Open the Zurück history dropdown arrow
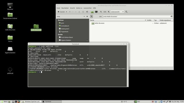The height and width of the screenshot is (103, 184). (x=66, y=12)
